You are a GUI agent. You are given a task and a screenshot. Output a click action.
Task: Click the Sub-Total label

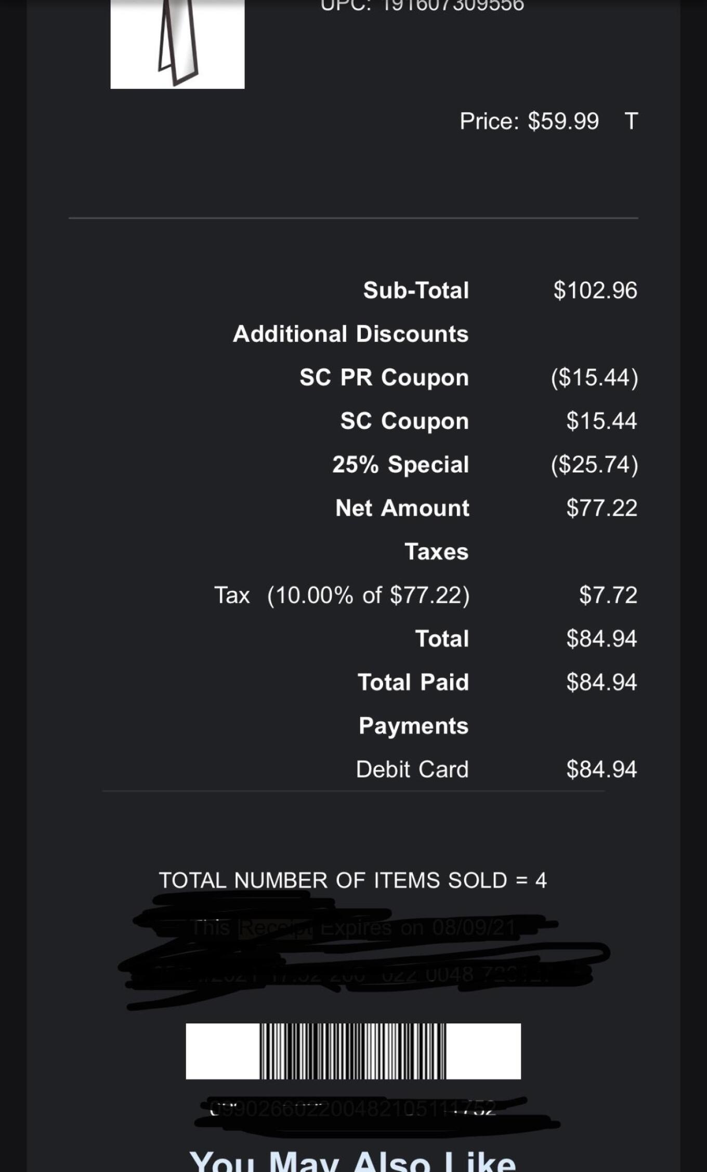coord(416,290)
